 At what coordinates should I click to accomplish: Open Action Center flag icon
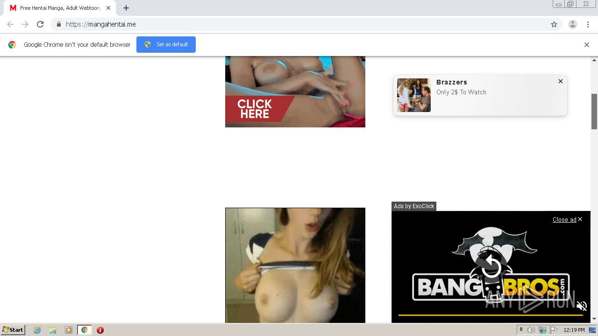point(554,330)
